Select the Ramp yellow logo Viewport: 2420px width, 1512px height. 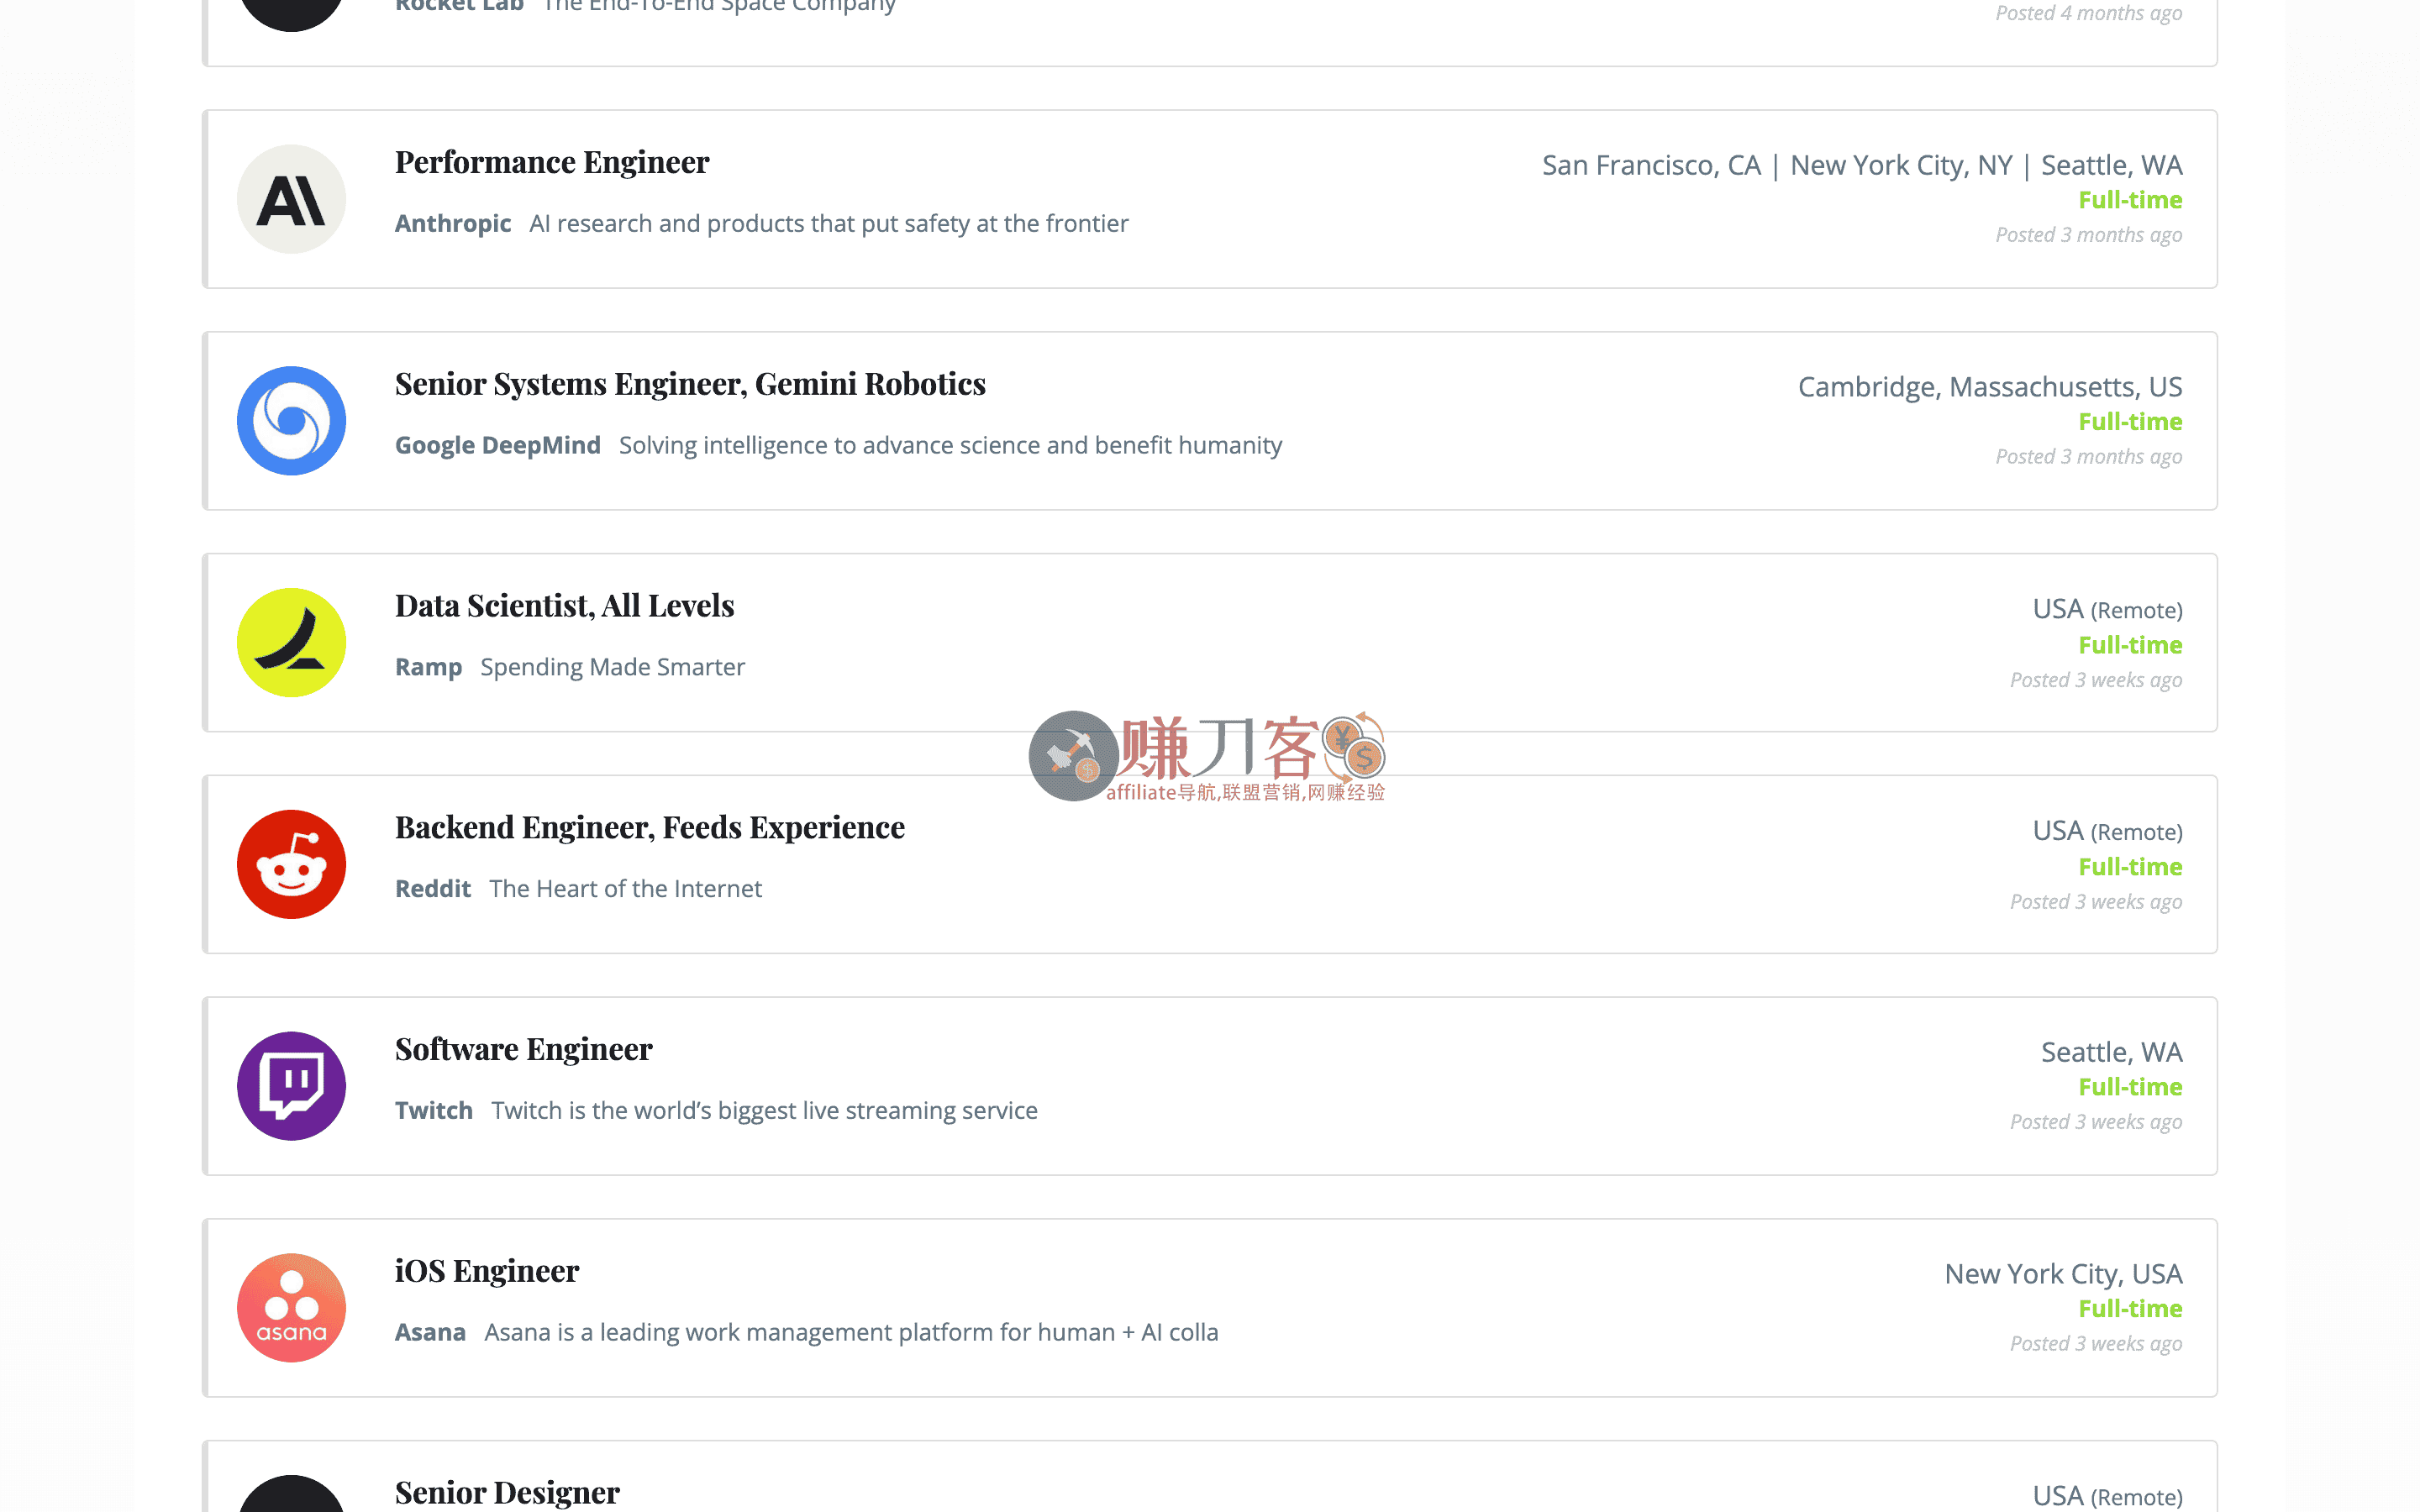(x=291, y=643)
